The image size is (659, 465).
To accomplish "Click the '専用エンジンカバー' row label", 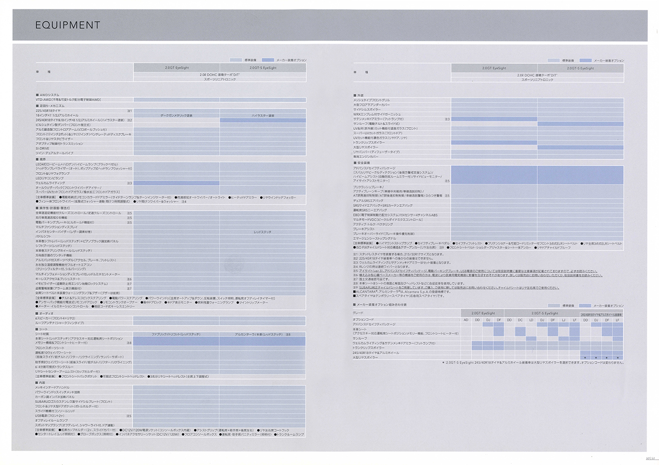I will [365, 156].
